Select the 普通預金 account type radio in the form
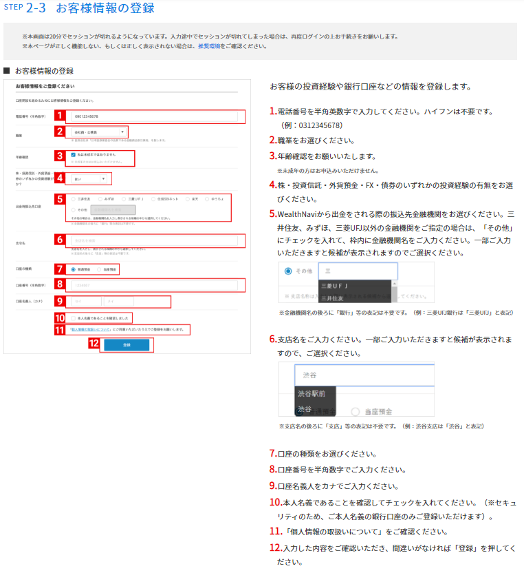 coord(74,269)
